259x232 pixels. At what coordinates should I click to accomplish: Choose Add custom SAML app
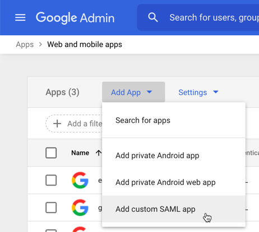174,209
